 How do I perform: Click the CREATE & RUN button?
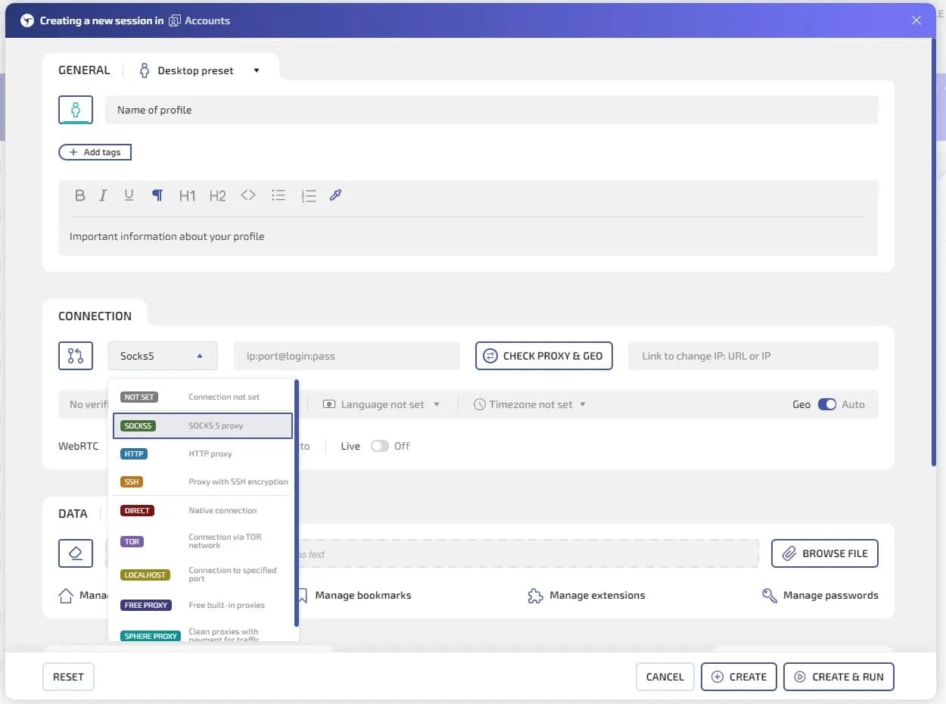pos(839,677)
